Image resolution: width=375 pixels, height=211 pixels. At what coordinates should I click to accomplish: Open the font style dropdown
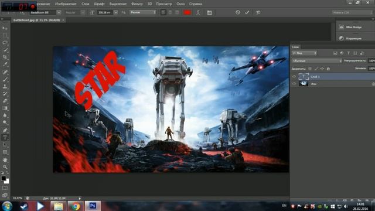point(83,12)
